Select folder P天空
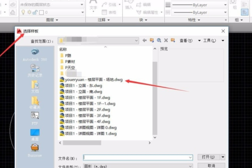Image resolution: width=252 pixels, height=168 pixels. point(67,68)
